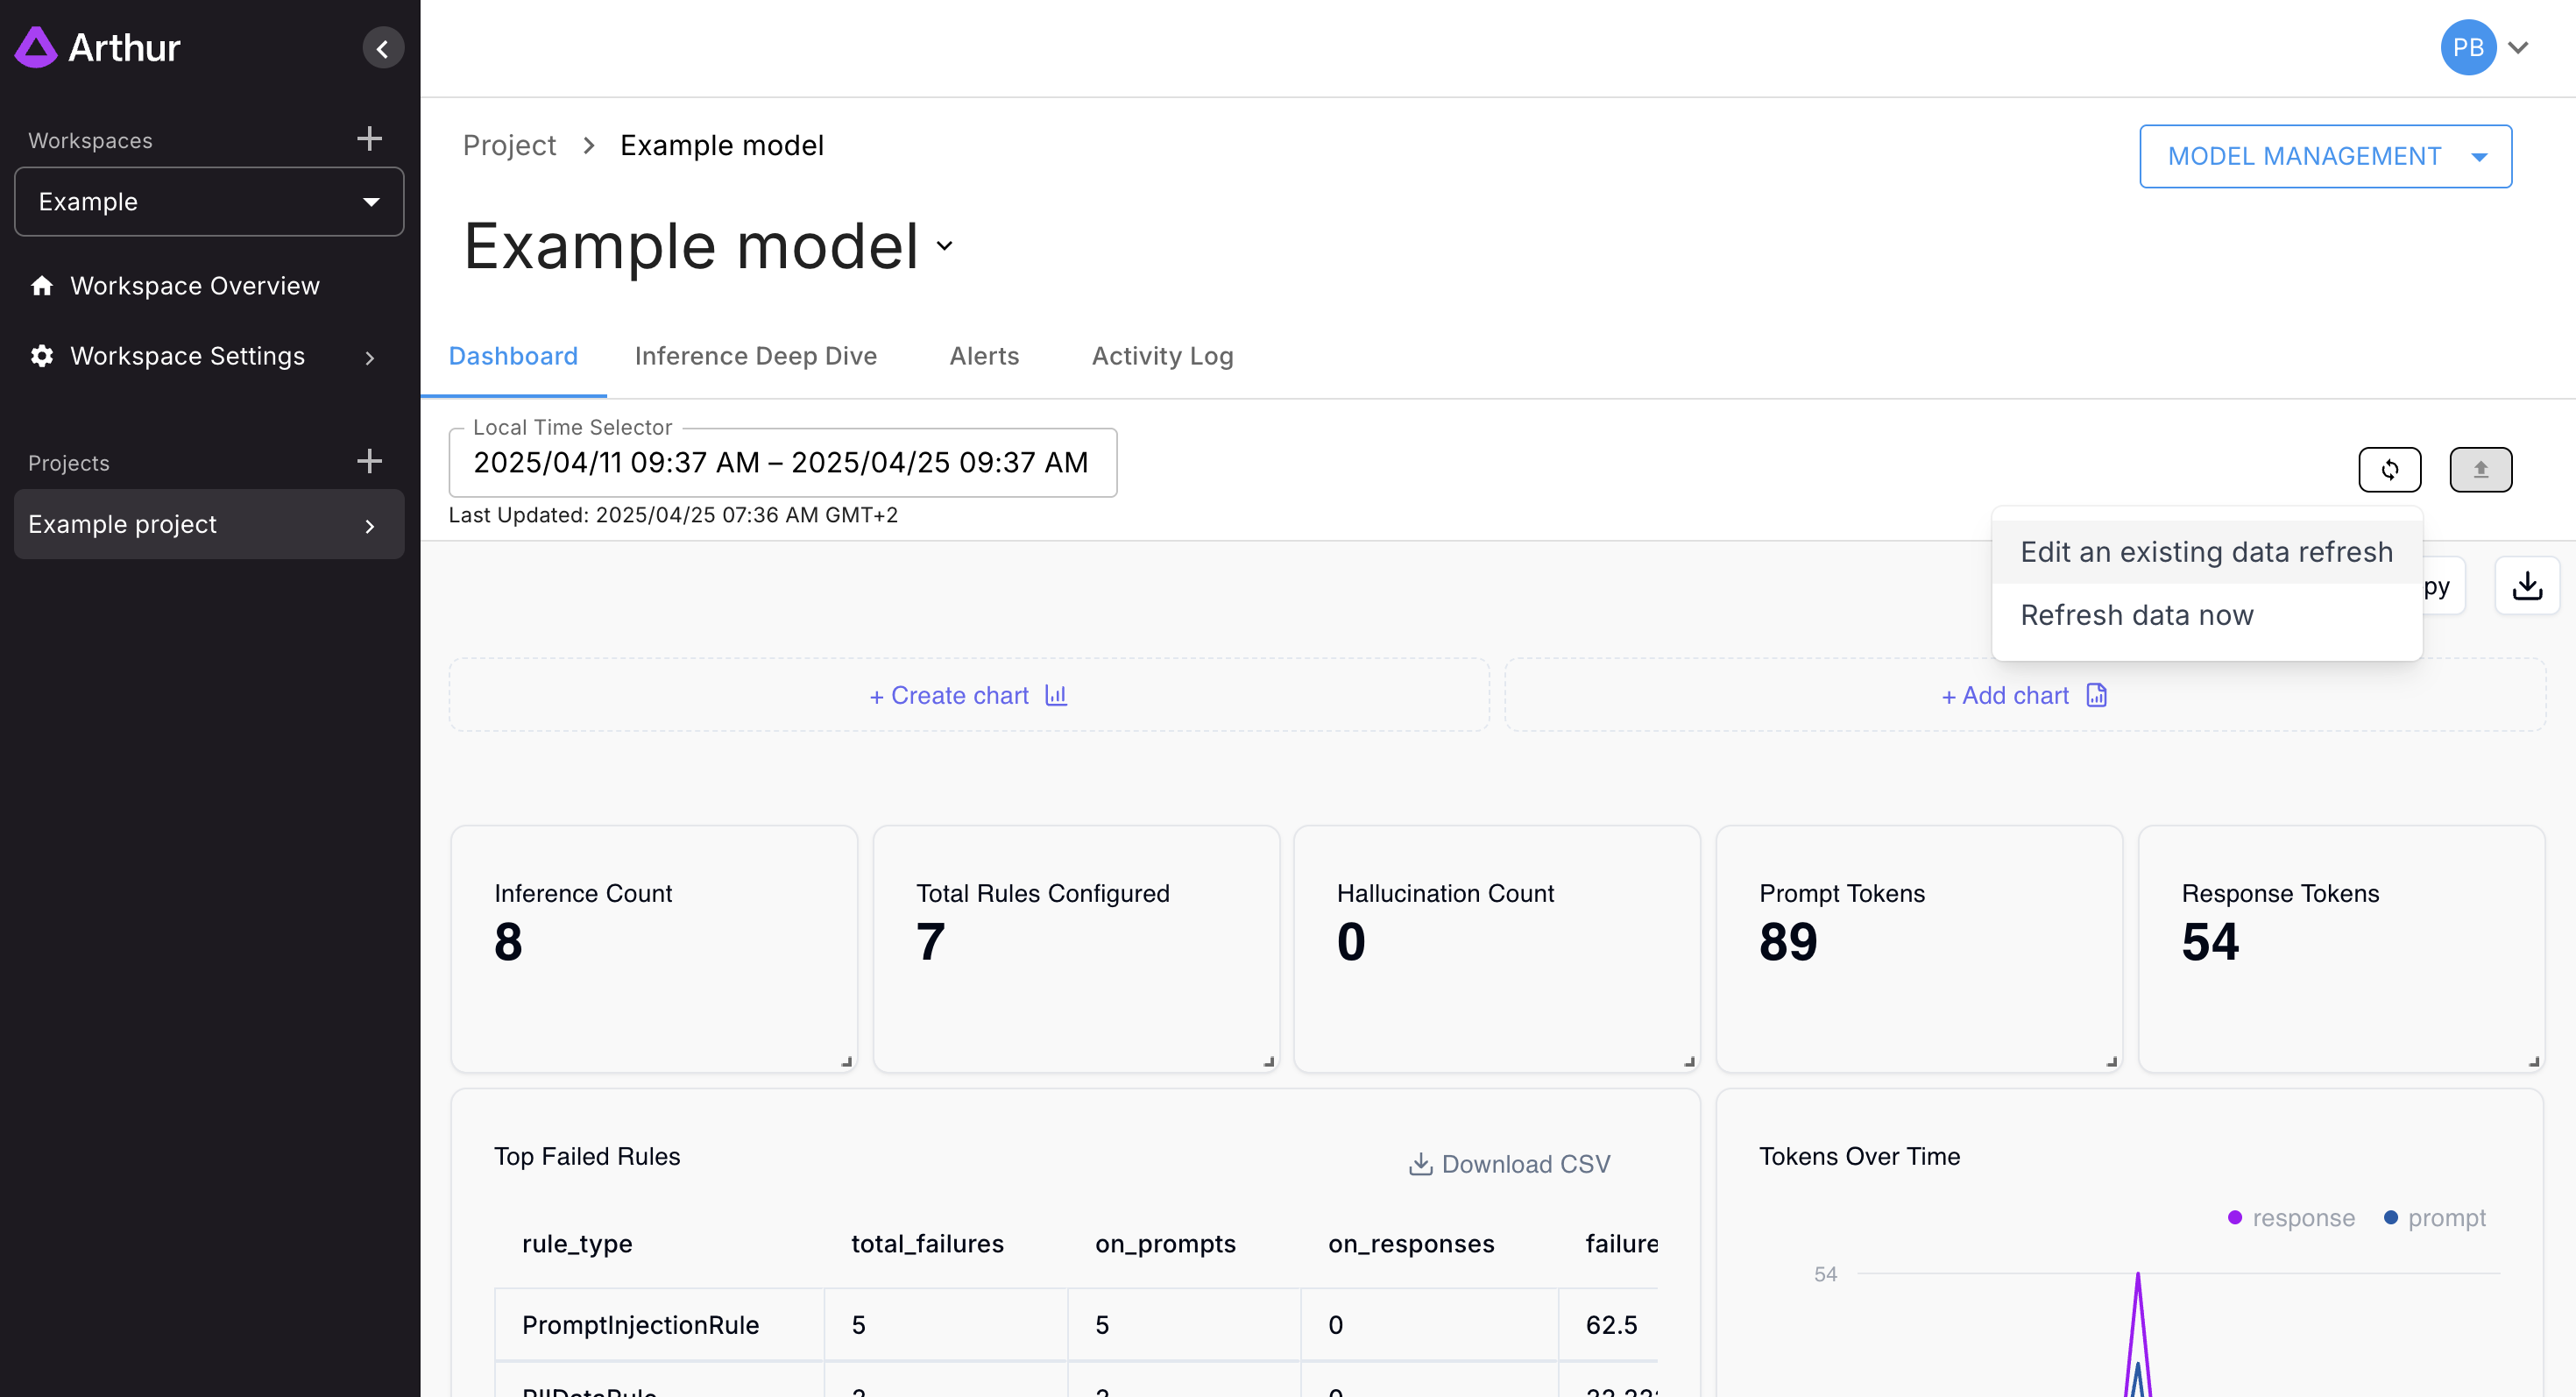Image resolution: width=2576 pixels, height=1397 pixels.
Task: Add a new project with plus icon
Action: click(369, 461)
